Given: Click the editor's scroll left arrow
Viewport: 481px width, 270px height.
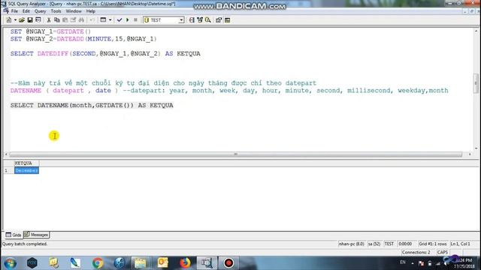Looking at the screenshot, I should click(x=6, y=154).
